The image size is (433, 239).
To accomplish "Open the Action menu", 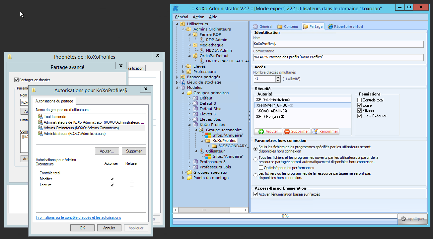I will (x=198, y=17).
